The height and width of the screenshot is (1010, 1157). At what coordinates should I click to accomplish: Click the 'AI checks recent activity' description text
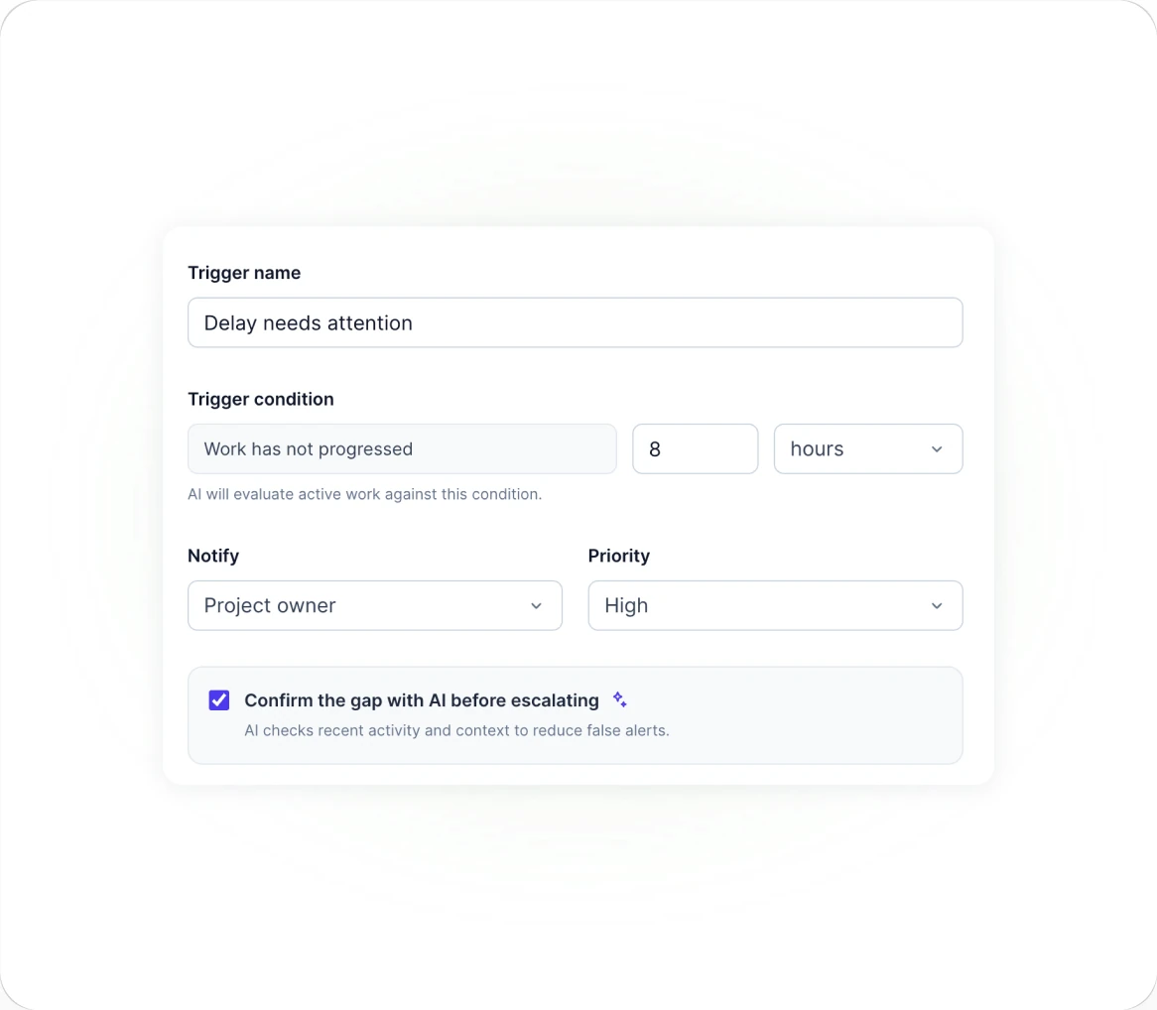[456, 730]
